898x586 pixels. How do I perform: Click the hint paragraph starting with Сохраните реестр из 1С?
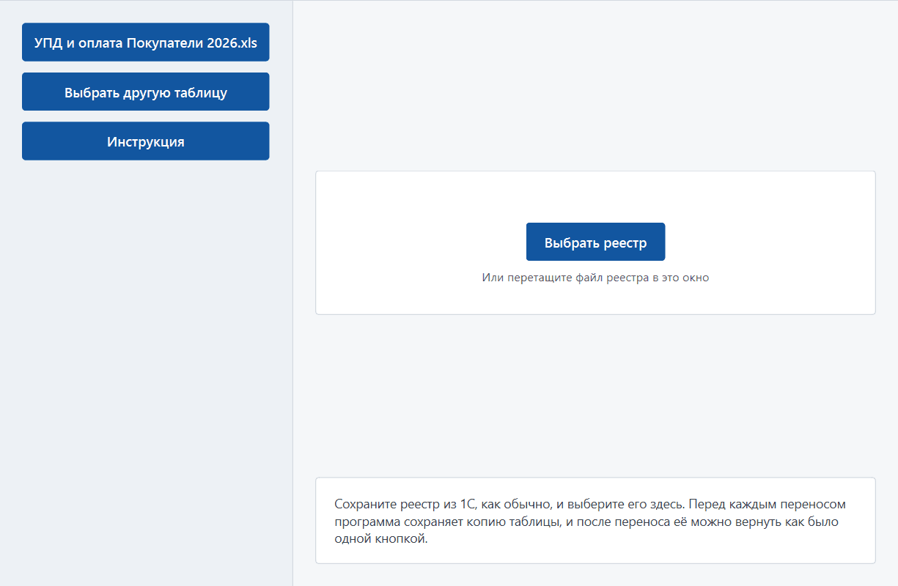tap(590, 522)
